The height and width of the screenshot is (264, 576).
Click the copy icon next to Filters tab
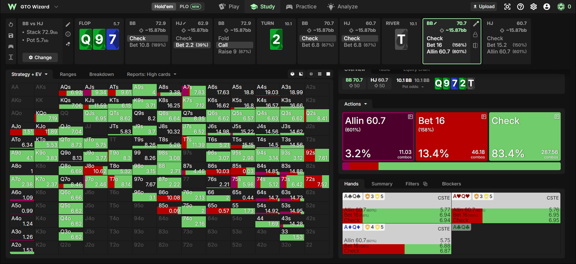[425, 184]
